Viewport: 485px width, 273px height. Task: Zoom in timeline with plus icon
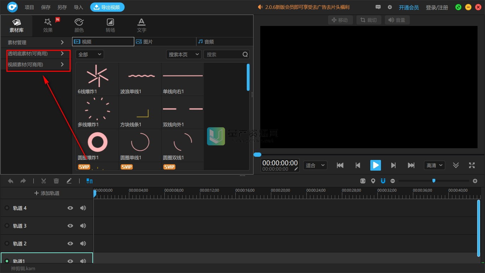(x=475, y=181)
